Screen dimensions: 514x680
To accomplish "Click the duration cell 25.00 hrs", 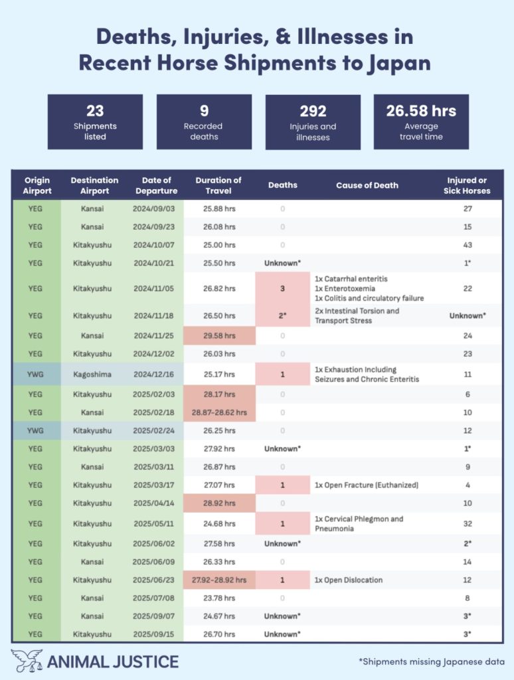I will [219, 245].
